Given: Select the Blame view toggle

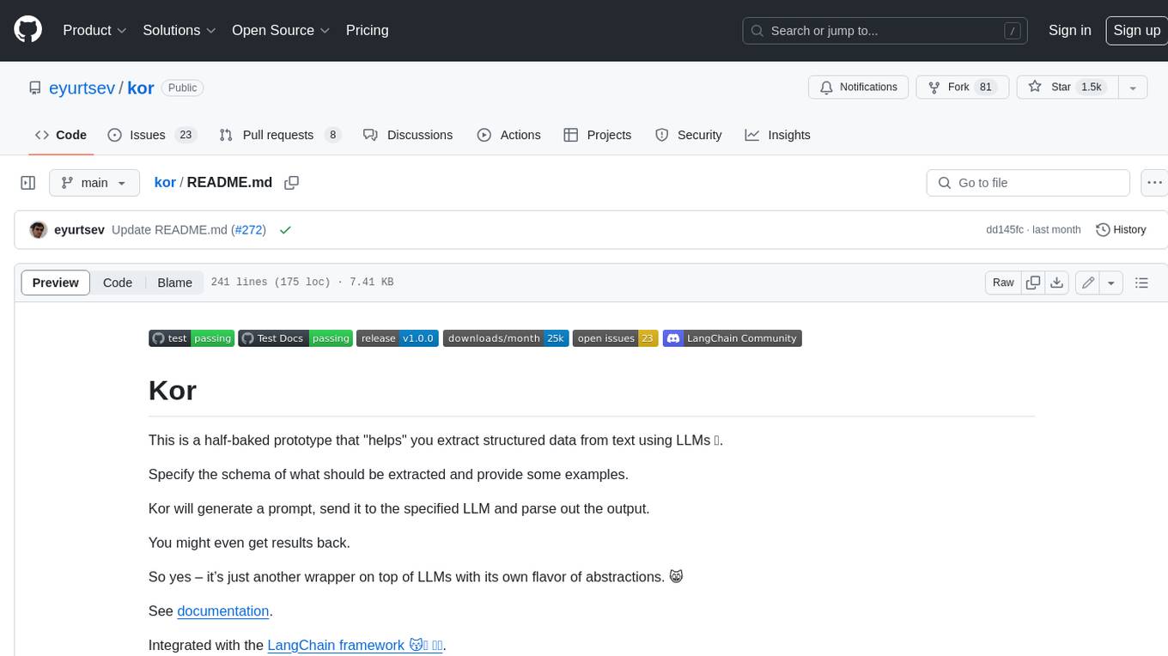Looking at the screenshot, I should coord(174,282).
